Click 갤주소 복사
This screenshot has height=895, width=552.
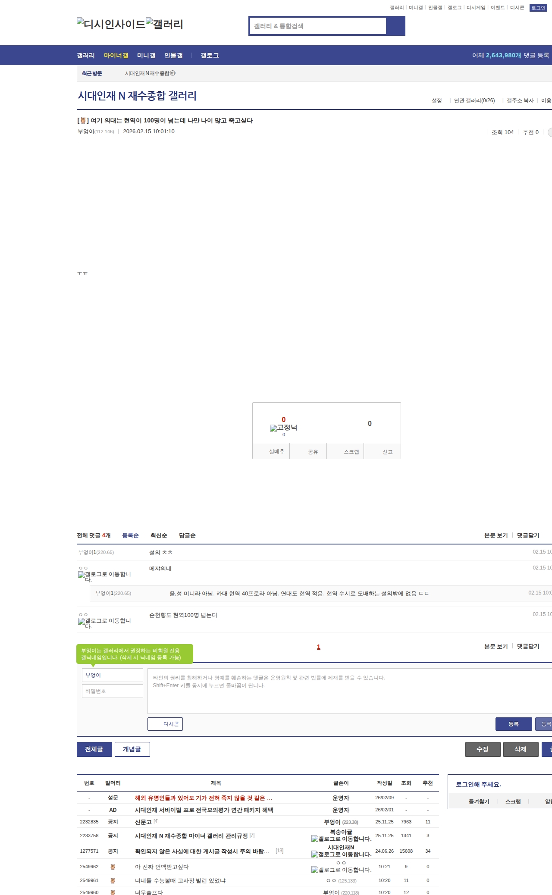click(520, 100)
